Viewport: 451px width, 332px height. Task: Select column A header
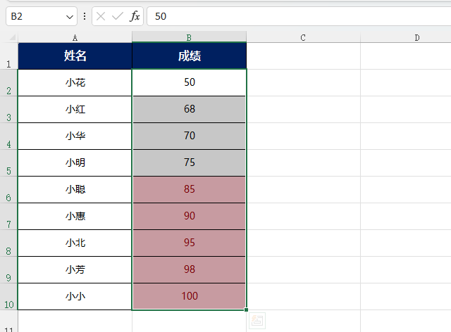[x=75, y=37]
